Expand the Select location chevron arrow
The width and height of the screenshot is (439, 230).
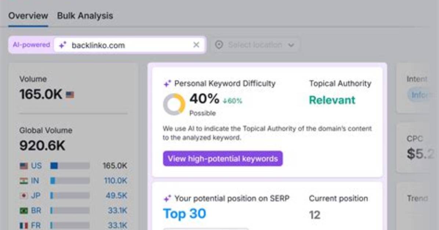click(291, 45)
